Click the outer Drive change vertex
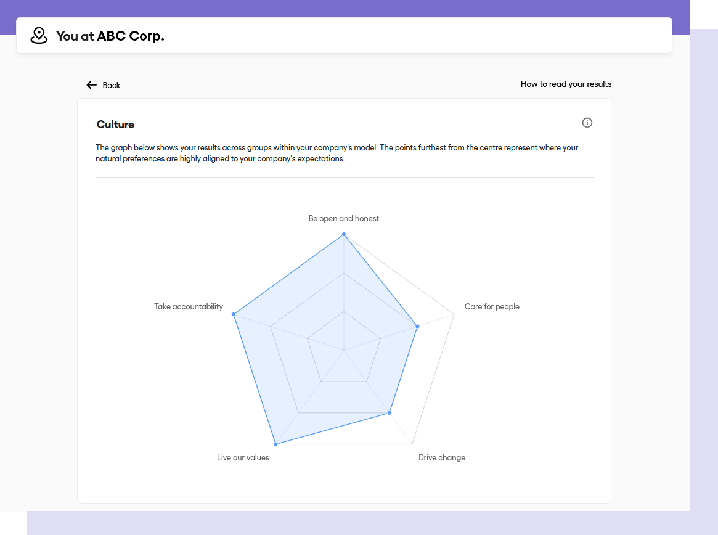The image size is (718, 535). [x=412, y=444]
